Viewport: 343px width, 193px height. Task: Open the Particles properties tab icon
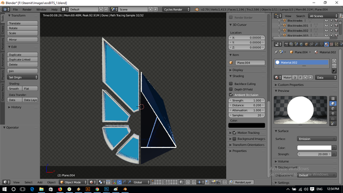[337, 44]
